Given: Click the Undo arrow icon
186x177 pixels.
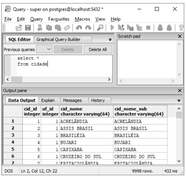Looking at the screenshot, I should pos(79,28).
